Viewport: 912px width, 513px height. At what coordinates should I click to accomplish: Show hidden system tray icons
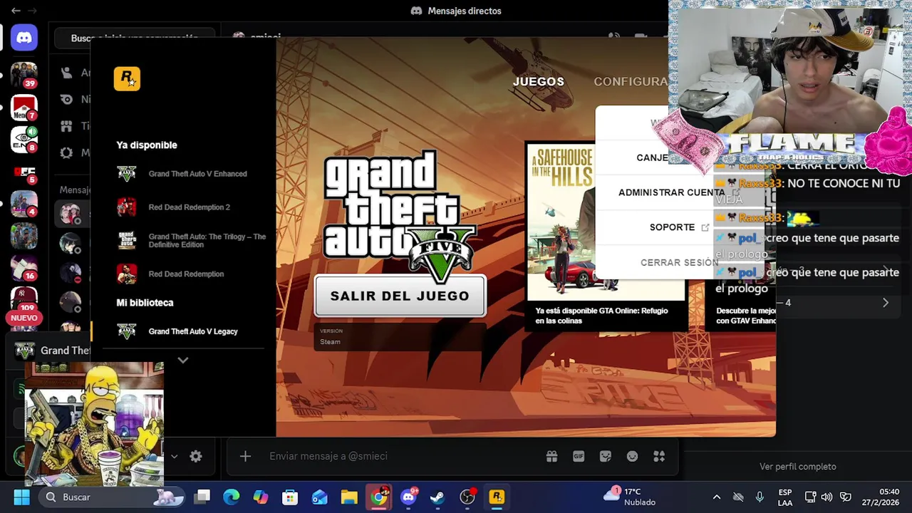click(717, 497)
